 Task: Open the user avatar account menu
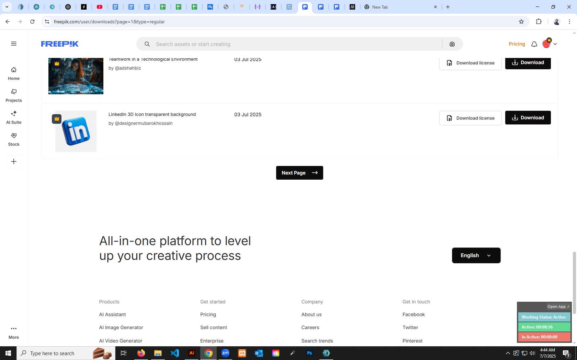pyautogui.click(x=549, y=44)
